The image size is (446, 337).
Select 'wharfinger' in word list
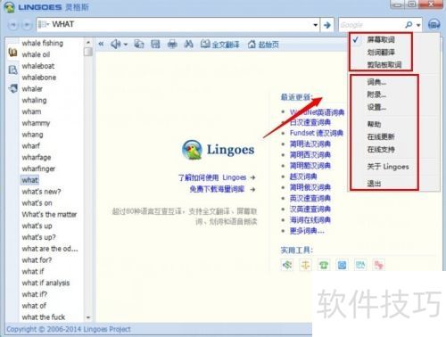point(38,168)
